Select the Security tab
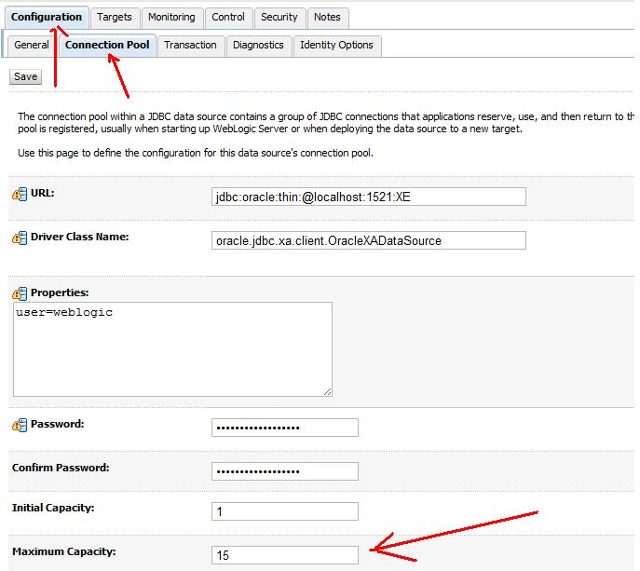640x571 pixels. tap(279, 17)
